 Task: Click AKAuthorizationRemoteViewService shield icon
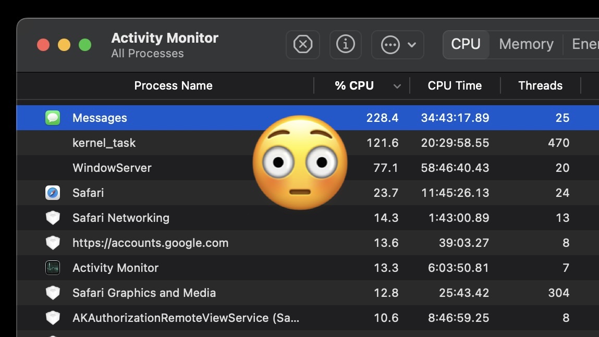point(53,318)
